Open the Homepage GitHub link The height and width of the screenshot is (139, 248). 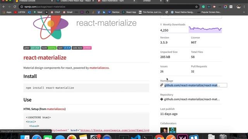tap(192, 85)
